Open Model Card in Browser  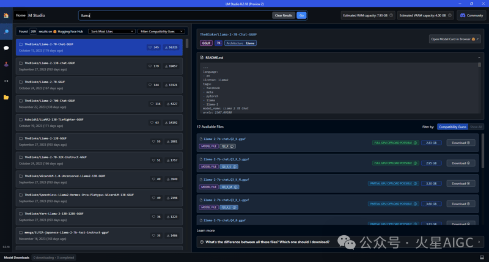(455, 39)
